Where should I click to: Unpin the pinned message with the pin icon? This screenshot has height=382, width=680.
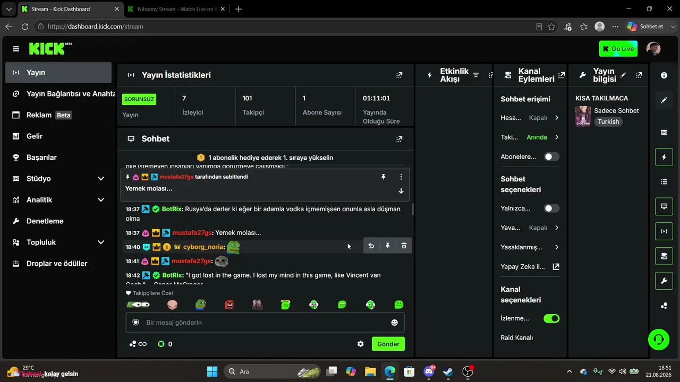[x=384, y=177]
